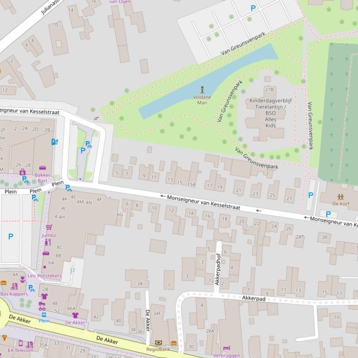The height and width of the screenshot is (358, 358).
Task: Click the Voldane Man monument icon
Action: tap(202, 89)
